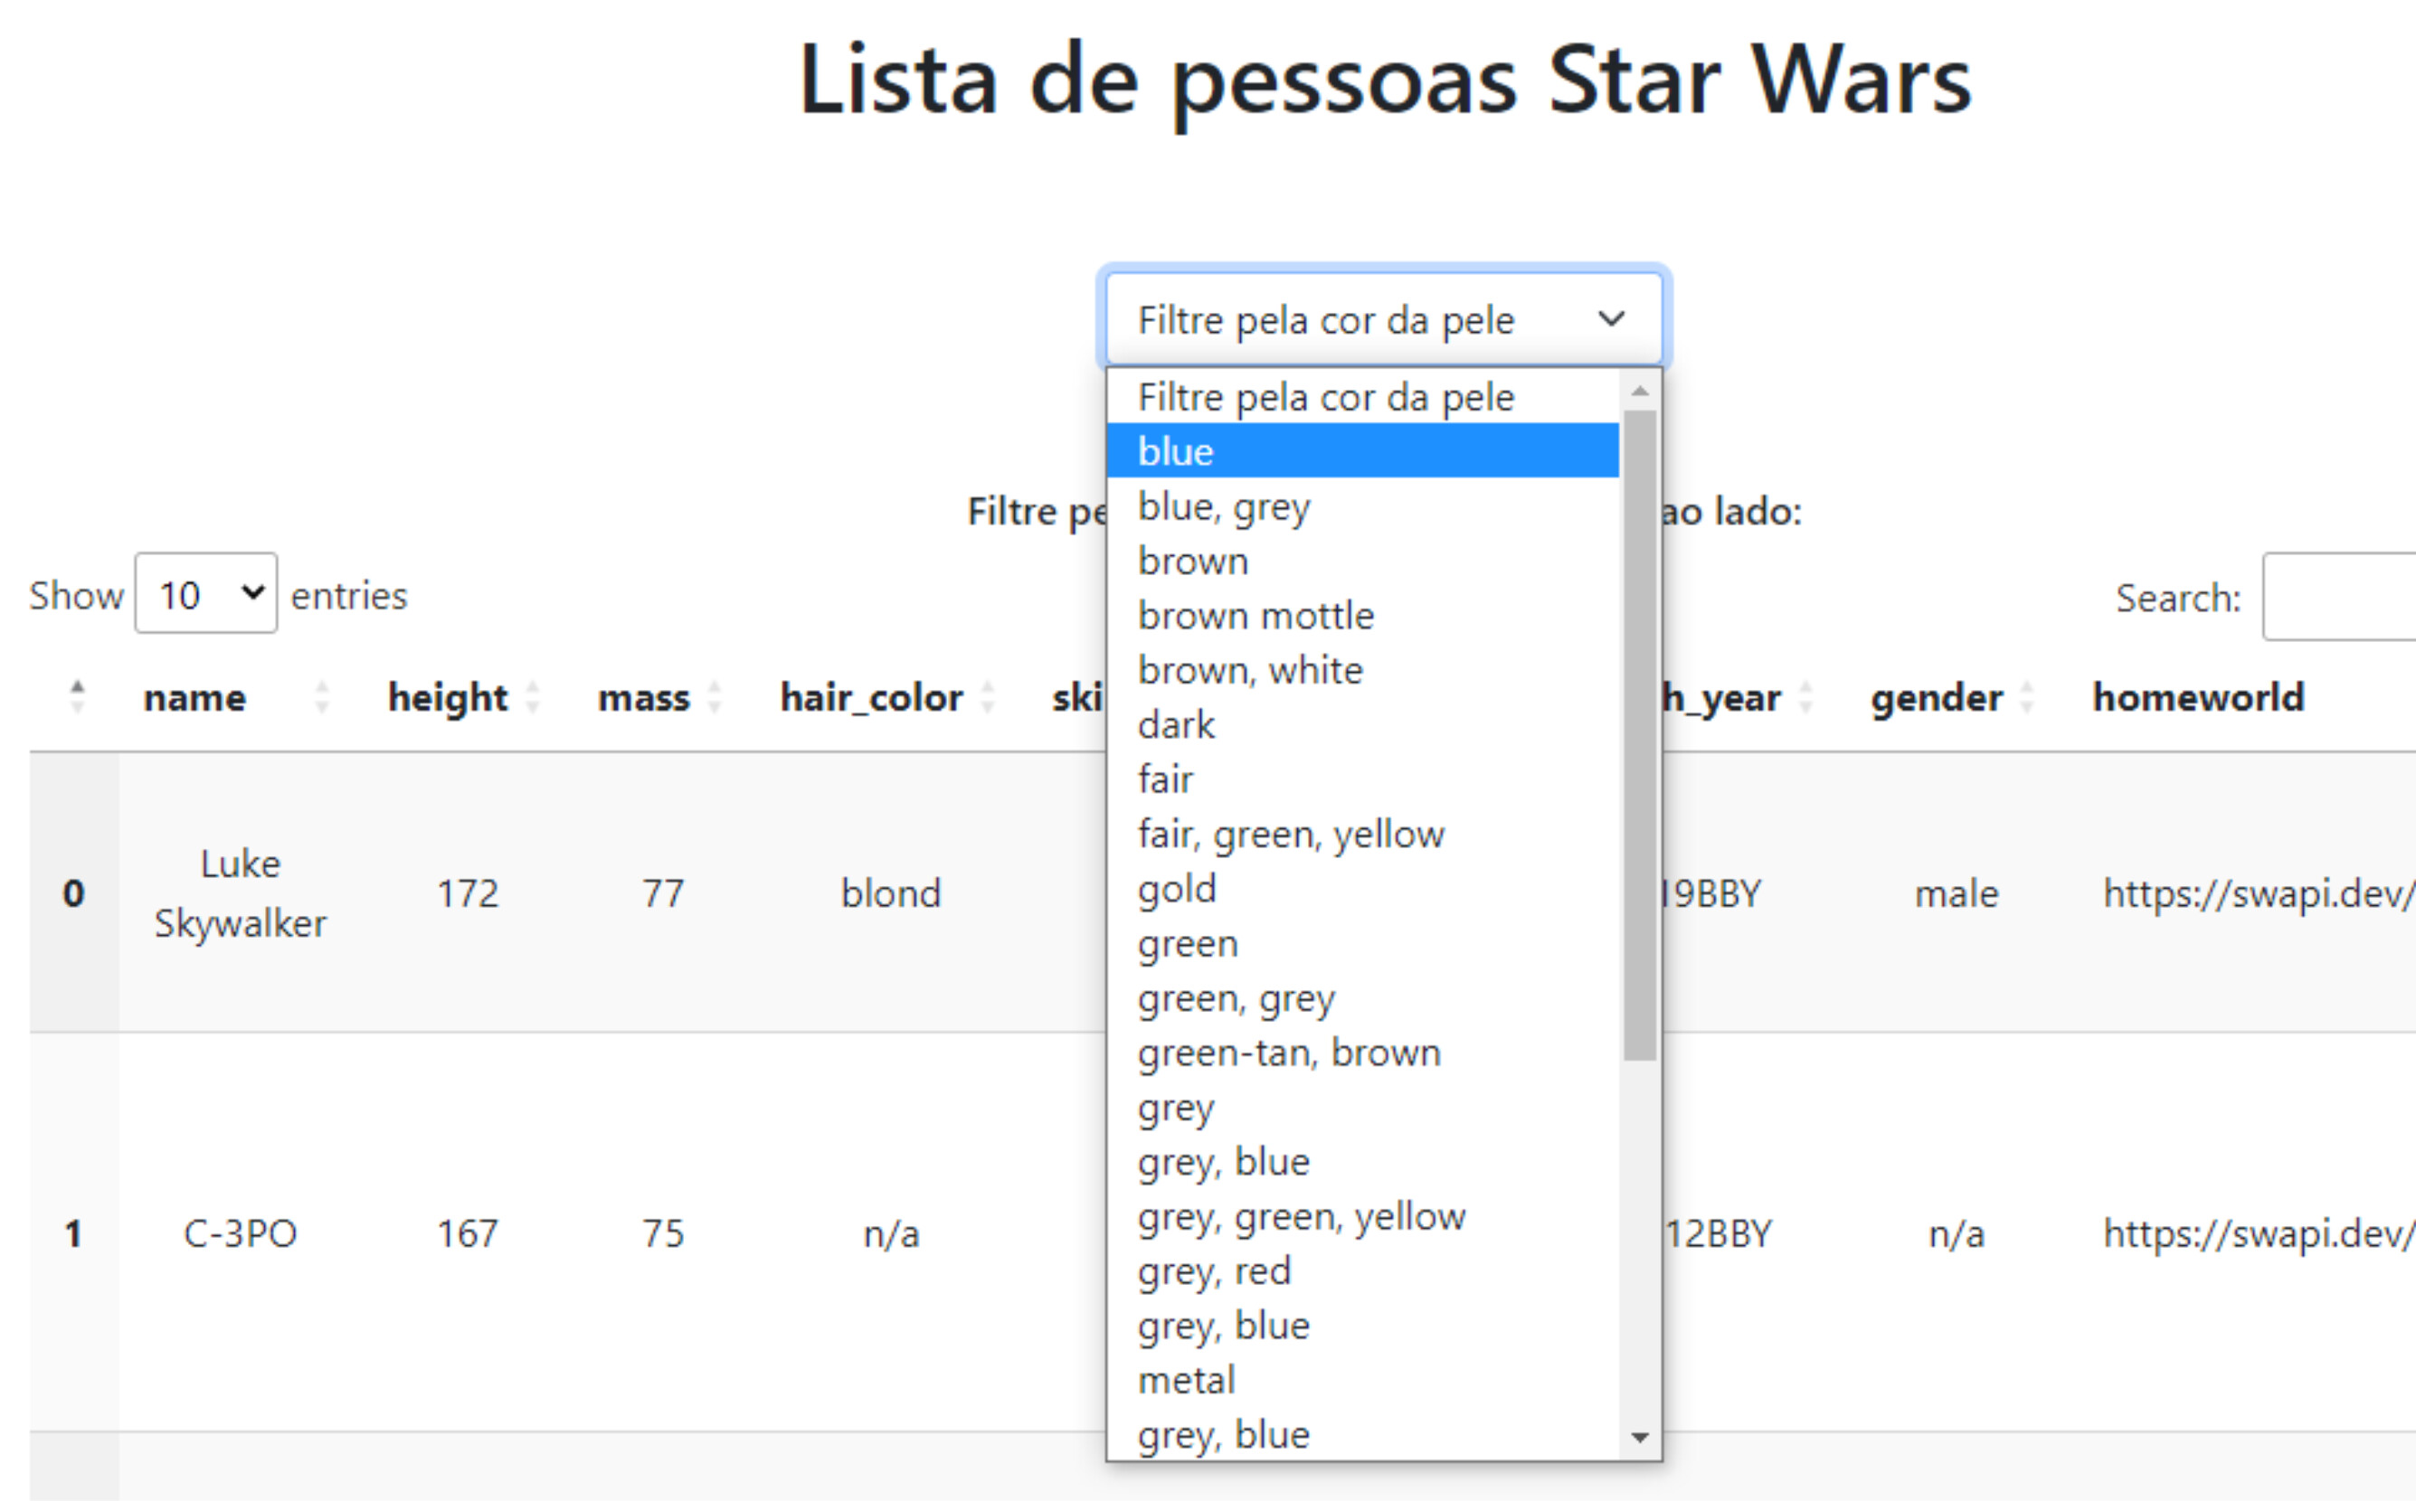Screen dimensions: 2416x1501
Task: Click the sort arrows beside height header
Action: point(534,697)
